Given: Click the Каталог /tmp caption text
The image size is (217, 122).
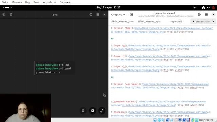Looking at the screenshot, I should (122, 28).
